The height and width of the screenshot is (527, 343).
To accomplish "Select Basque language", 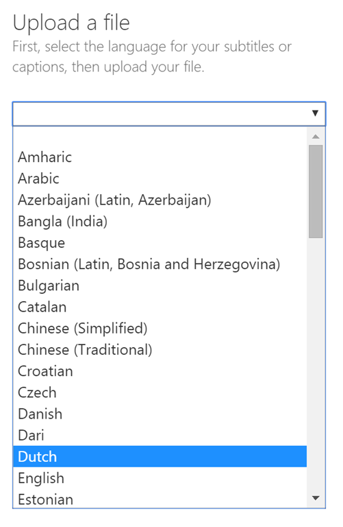I will 160,243.
